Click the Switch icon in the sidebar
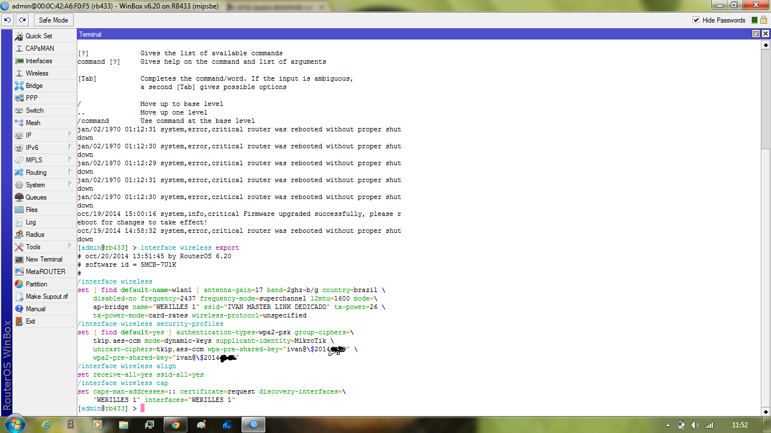771x433 pixels. [19, 110]
